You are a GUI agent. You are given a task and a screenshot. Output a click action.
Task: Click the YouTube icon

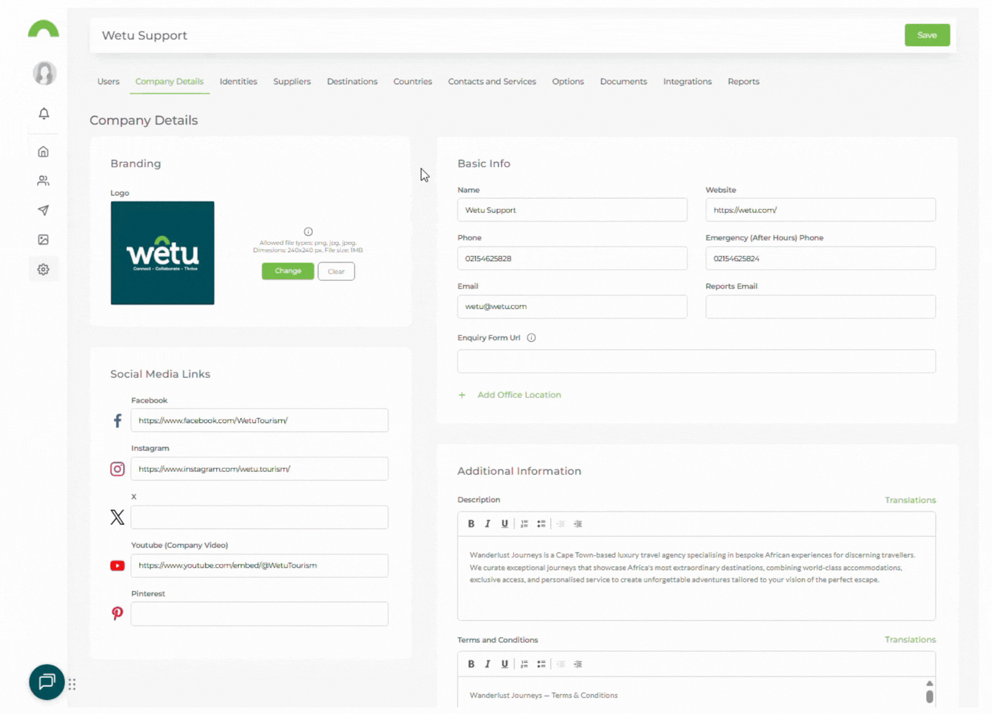[118, 566]
